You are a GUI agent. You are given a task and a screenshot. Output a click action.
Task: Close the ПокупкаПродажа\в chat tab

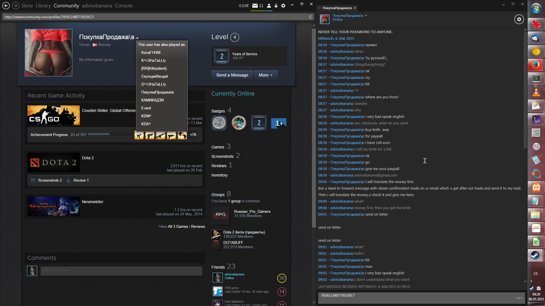[x=355, y=8]
